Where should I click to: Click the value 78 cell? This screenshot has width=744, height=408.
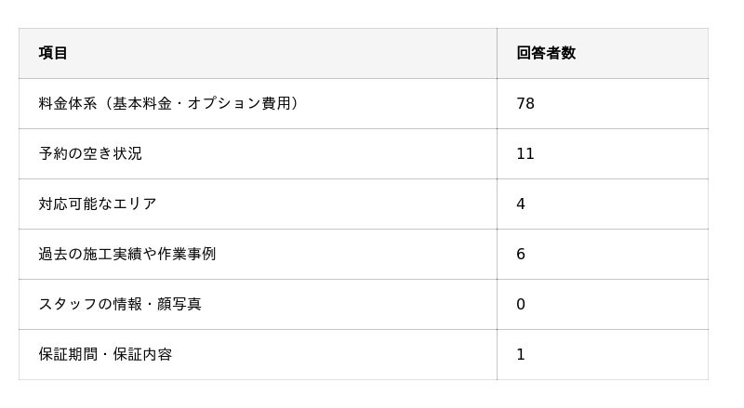point(525,103)
